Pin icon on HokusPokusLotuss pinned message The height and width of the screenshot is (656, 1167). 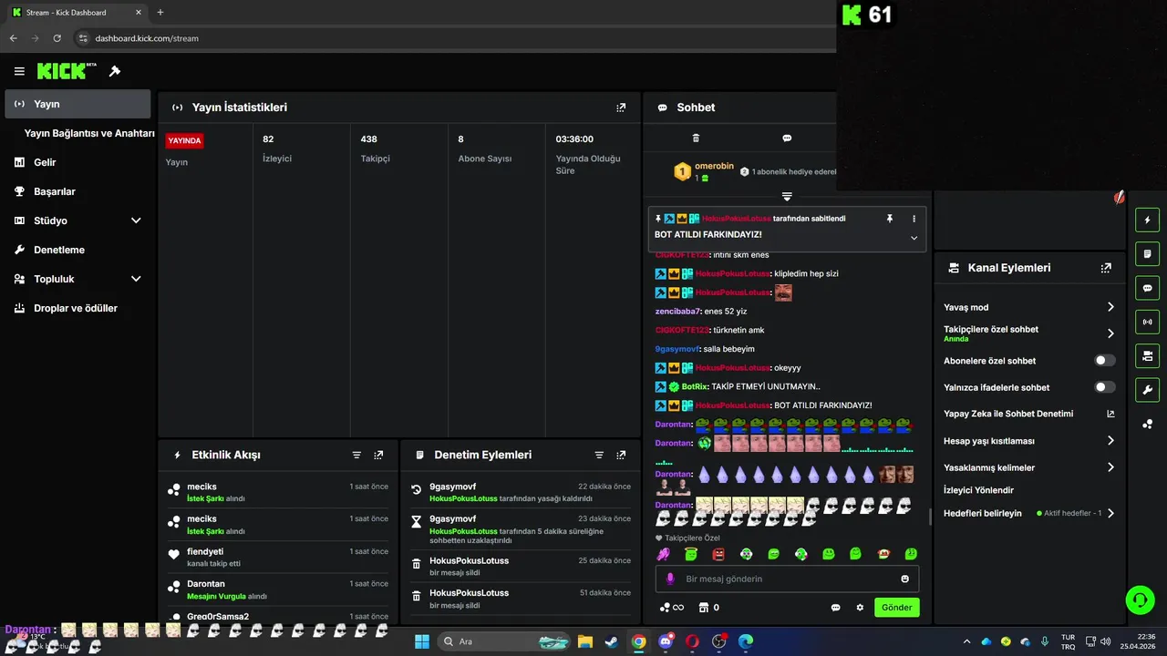(x=890, y=219)
